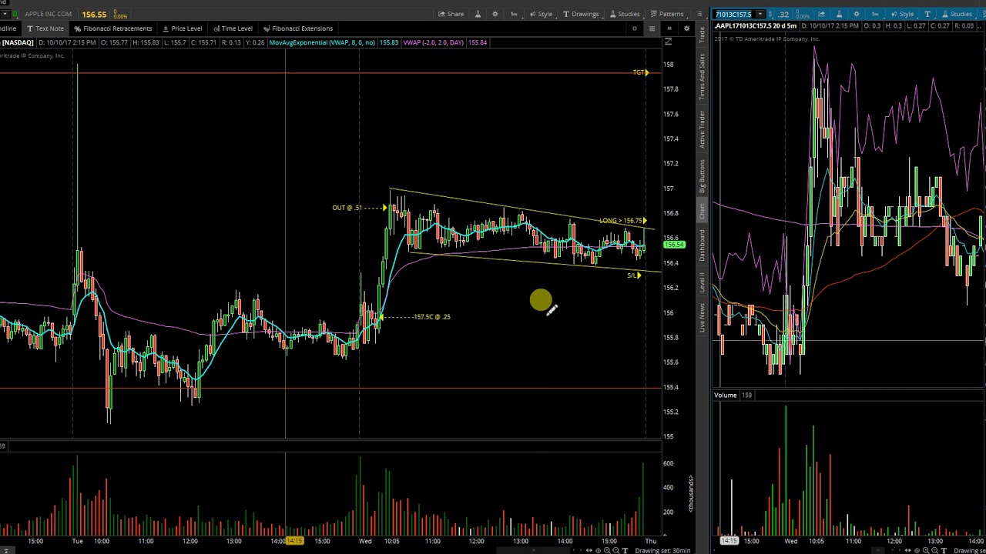Open the Style menu on the left chart

click(x=540, y=14)
